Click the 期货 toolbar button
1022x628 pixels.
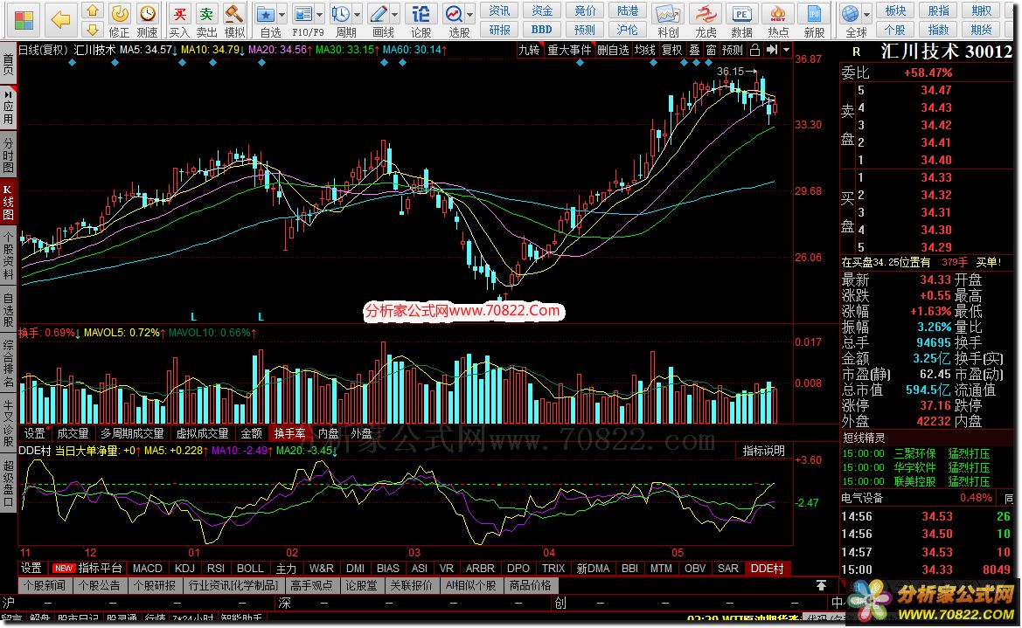[982, 30]
